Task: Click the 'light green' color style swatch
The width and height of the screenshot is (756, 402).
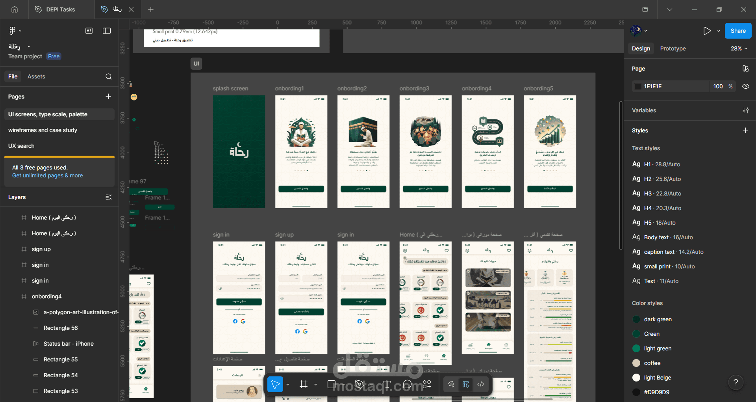Action: 636,348
